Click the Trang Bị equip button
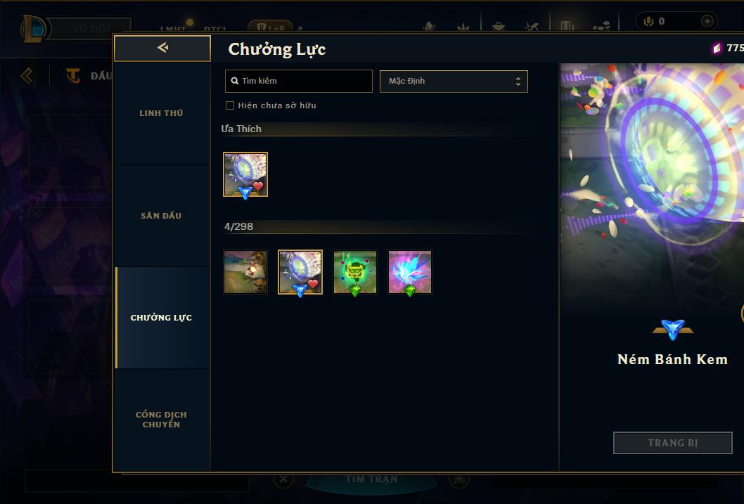 coord(673,443)
